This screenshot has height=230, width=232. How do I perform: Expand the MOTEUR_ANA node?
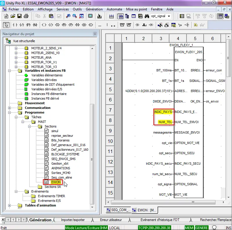pyautogui.click(x=16, y=57)
